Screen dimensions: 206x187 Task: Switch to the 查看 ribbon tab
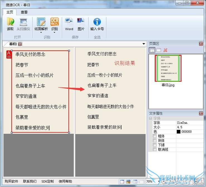[24, 12]
